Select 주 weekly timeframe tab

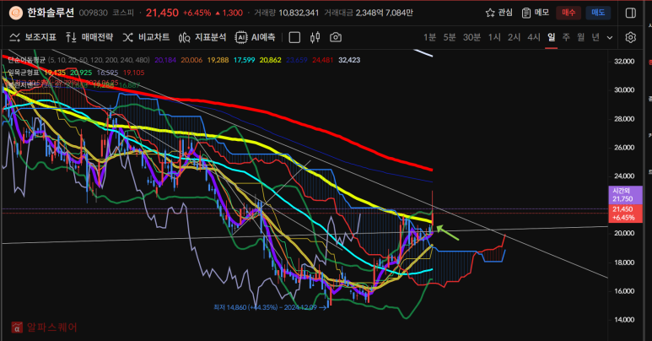pyautogui.click(x=566, y=37)
